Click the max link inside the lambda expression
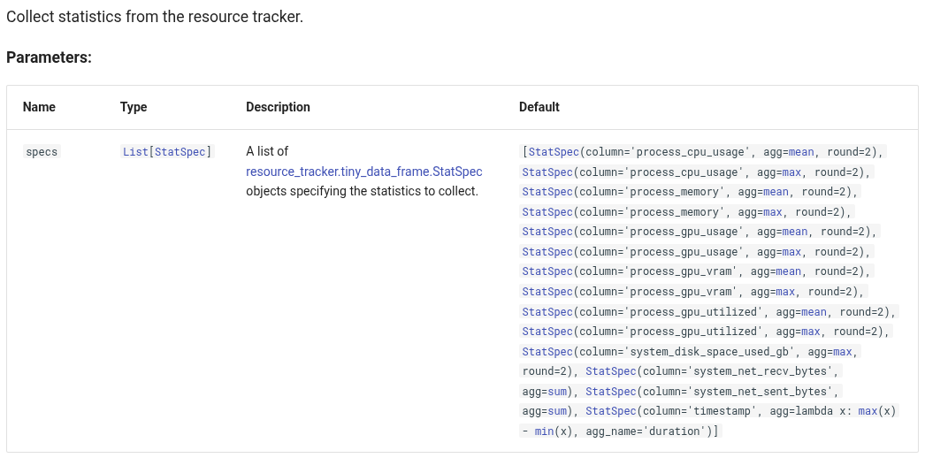This screenshot has width=925, height=458. 868,412
